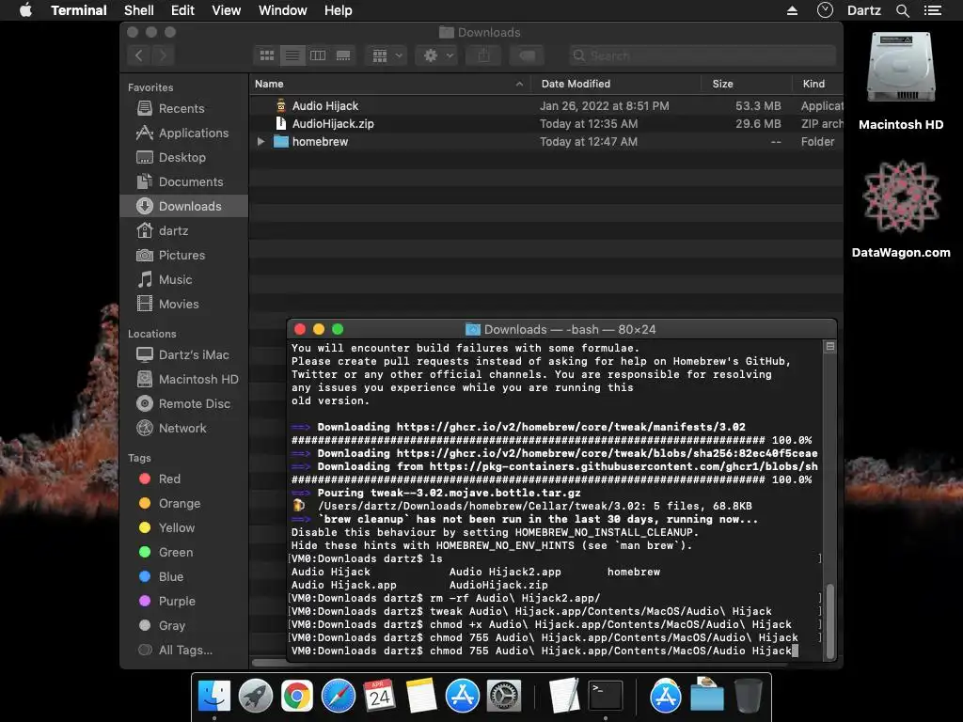Click Finder Share toolbar button

point(484,55)
